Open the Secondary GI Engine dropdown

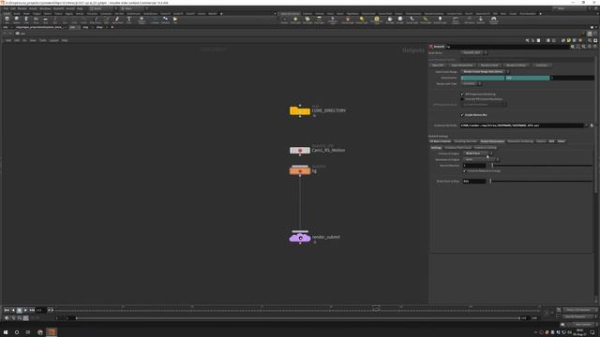pyautogui.click(x=481, y=159)
